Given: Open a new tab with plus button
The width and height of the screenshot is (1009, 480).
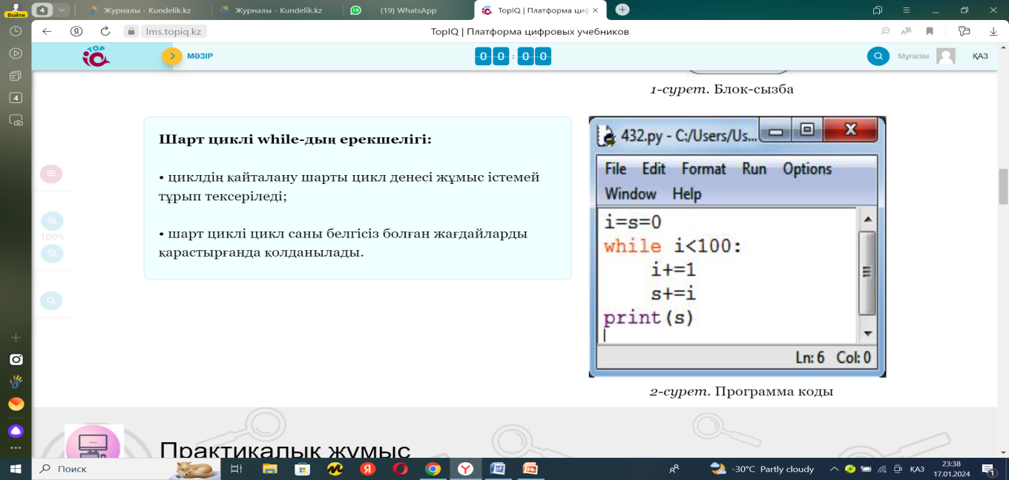Looking at the screenshot, I should pos(622,10).
